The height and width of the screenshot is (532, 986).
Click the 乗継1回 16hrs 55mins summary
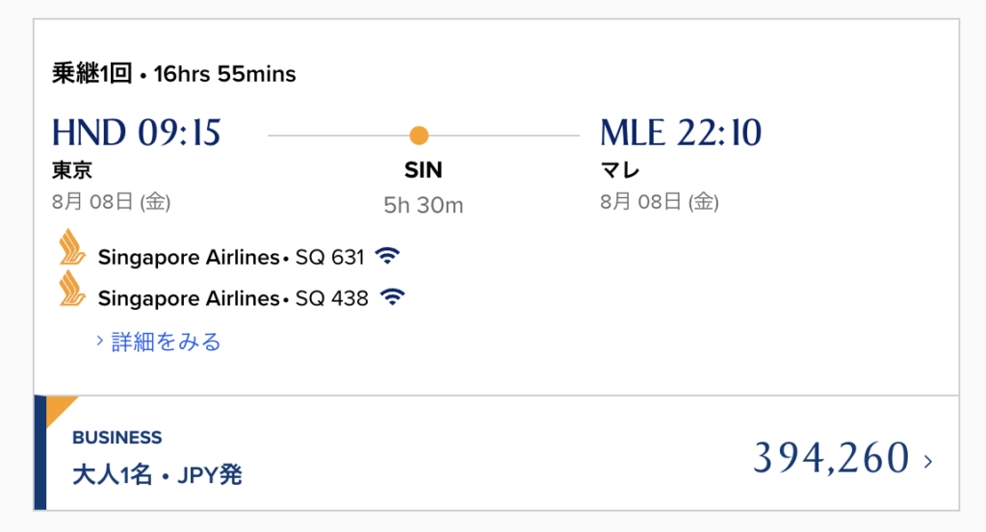[173, 73]
